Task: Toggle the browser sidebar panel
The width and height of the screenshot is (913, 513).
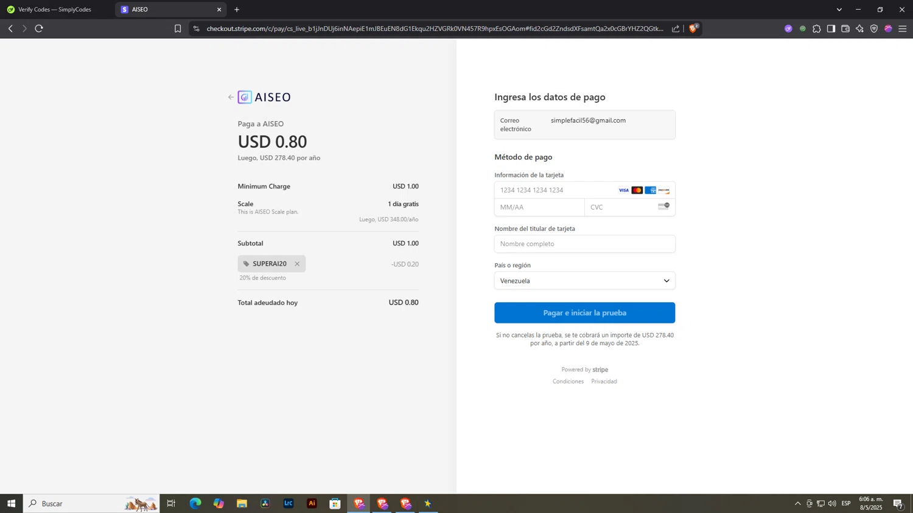Action: [x=831, y=29]
